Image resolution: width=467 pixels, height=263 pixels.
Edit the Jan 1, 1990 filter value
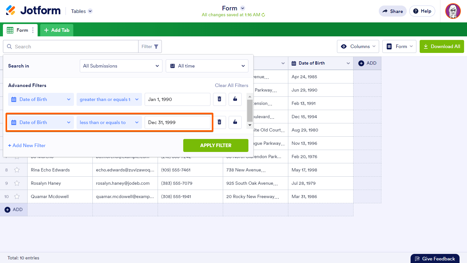(177, 99)
